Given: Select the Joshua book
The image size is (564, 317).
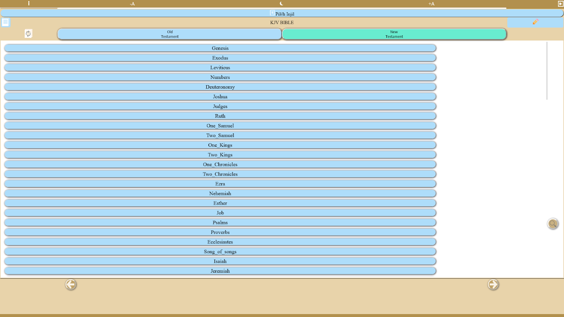Looking at the screenshot, I should [220, 96].
